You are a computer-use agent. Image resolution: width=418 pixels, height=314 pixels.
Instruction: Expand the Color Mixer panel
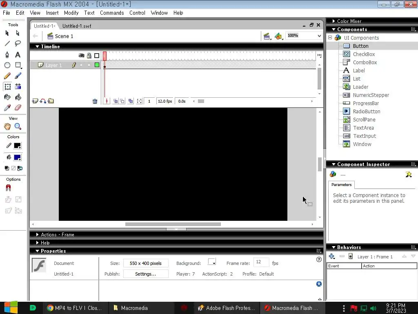click(x=334, y=21)
